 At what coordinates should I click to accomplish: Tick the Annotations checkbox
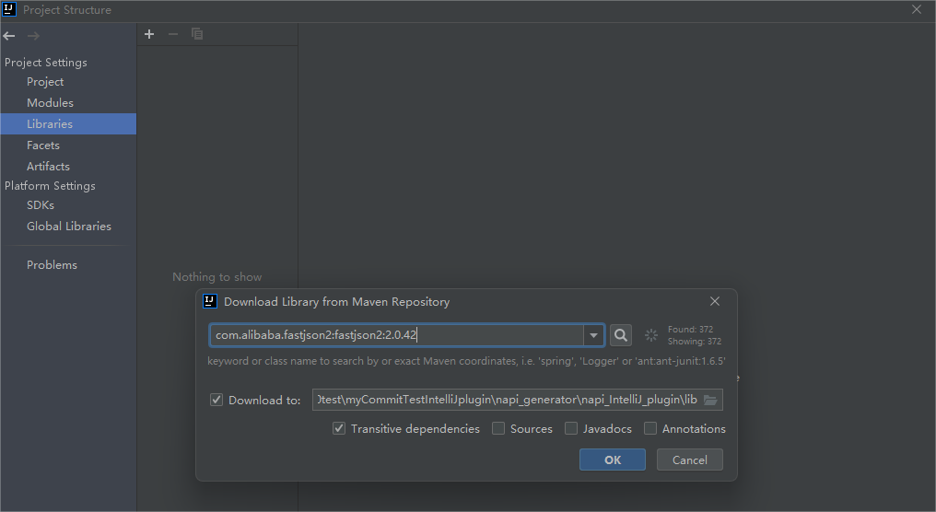coord(650,428)
